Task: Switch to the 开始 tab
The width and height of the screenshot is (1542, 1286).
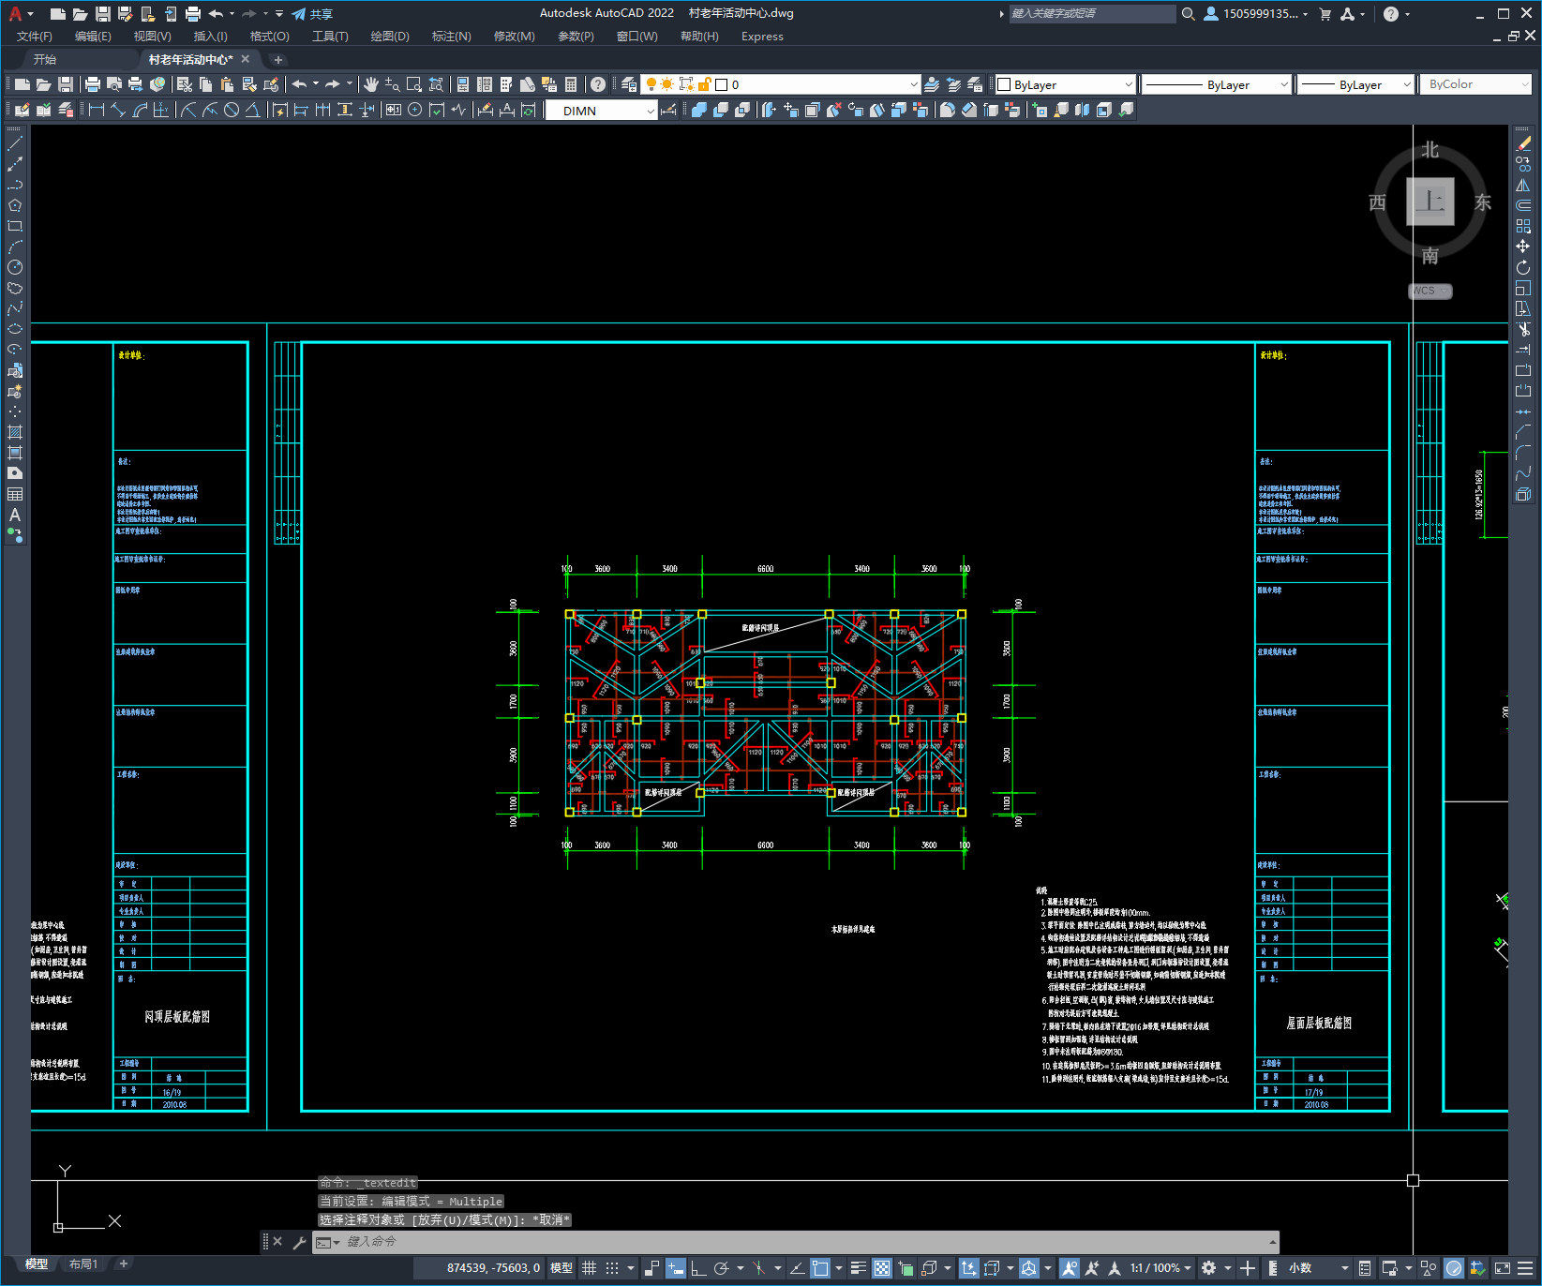Action: click(45, 60)
